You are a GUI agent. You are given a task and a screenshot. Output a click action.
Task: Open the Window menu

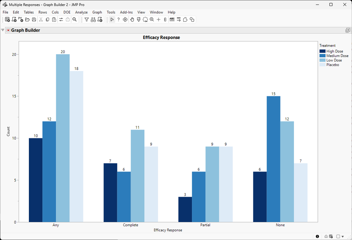156,12
